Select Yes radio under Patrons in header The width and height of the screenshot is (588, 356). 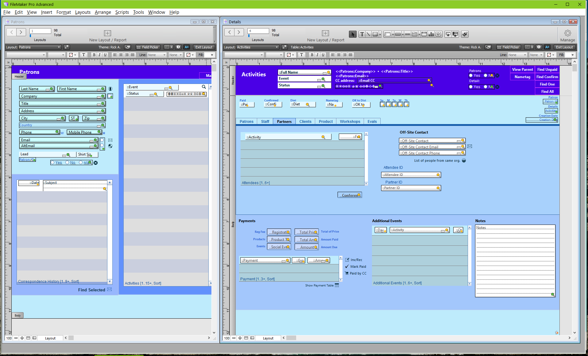(471, 76)
